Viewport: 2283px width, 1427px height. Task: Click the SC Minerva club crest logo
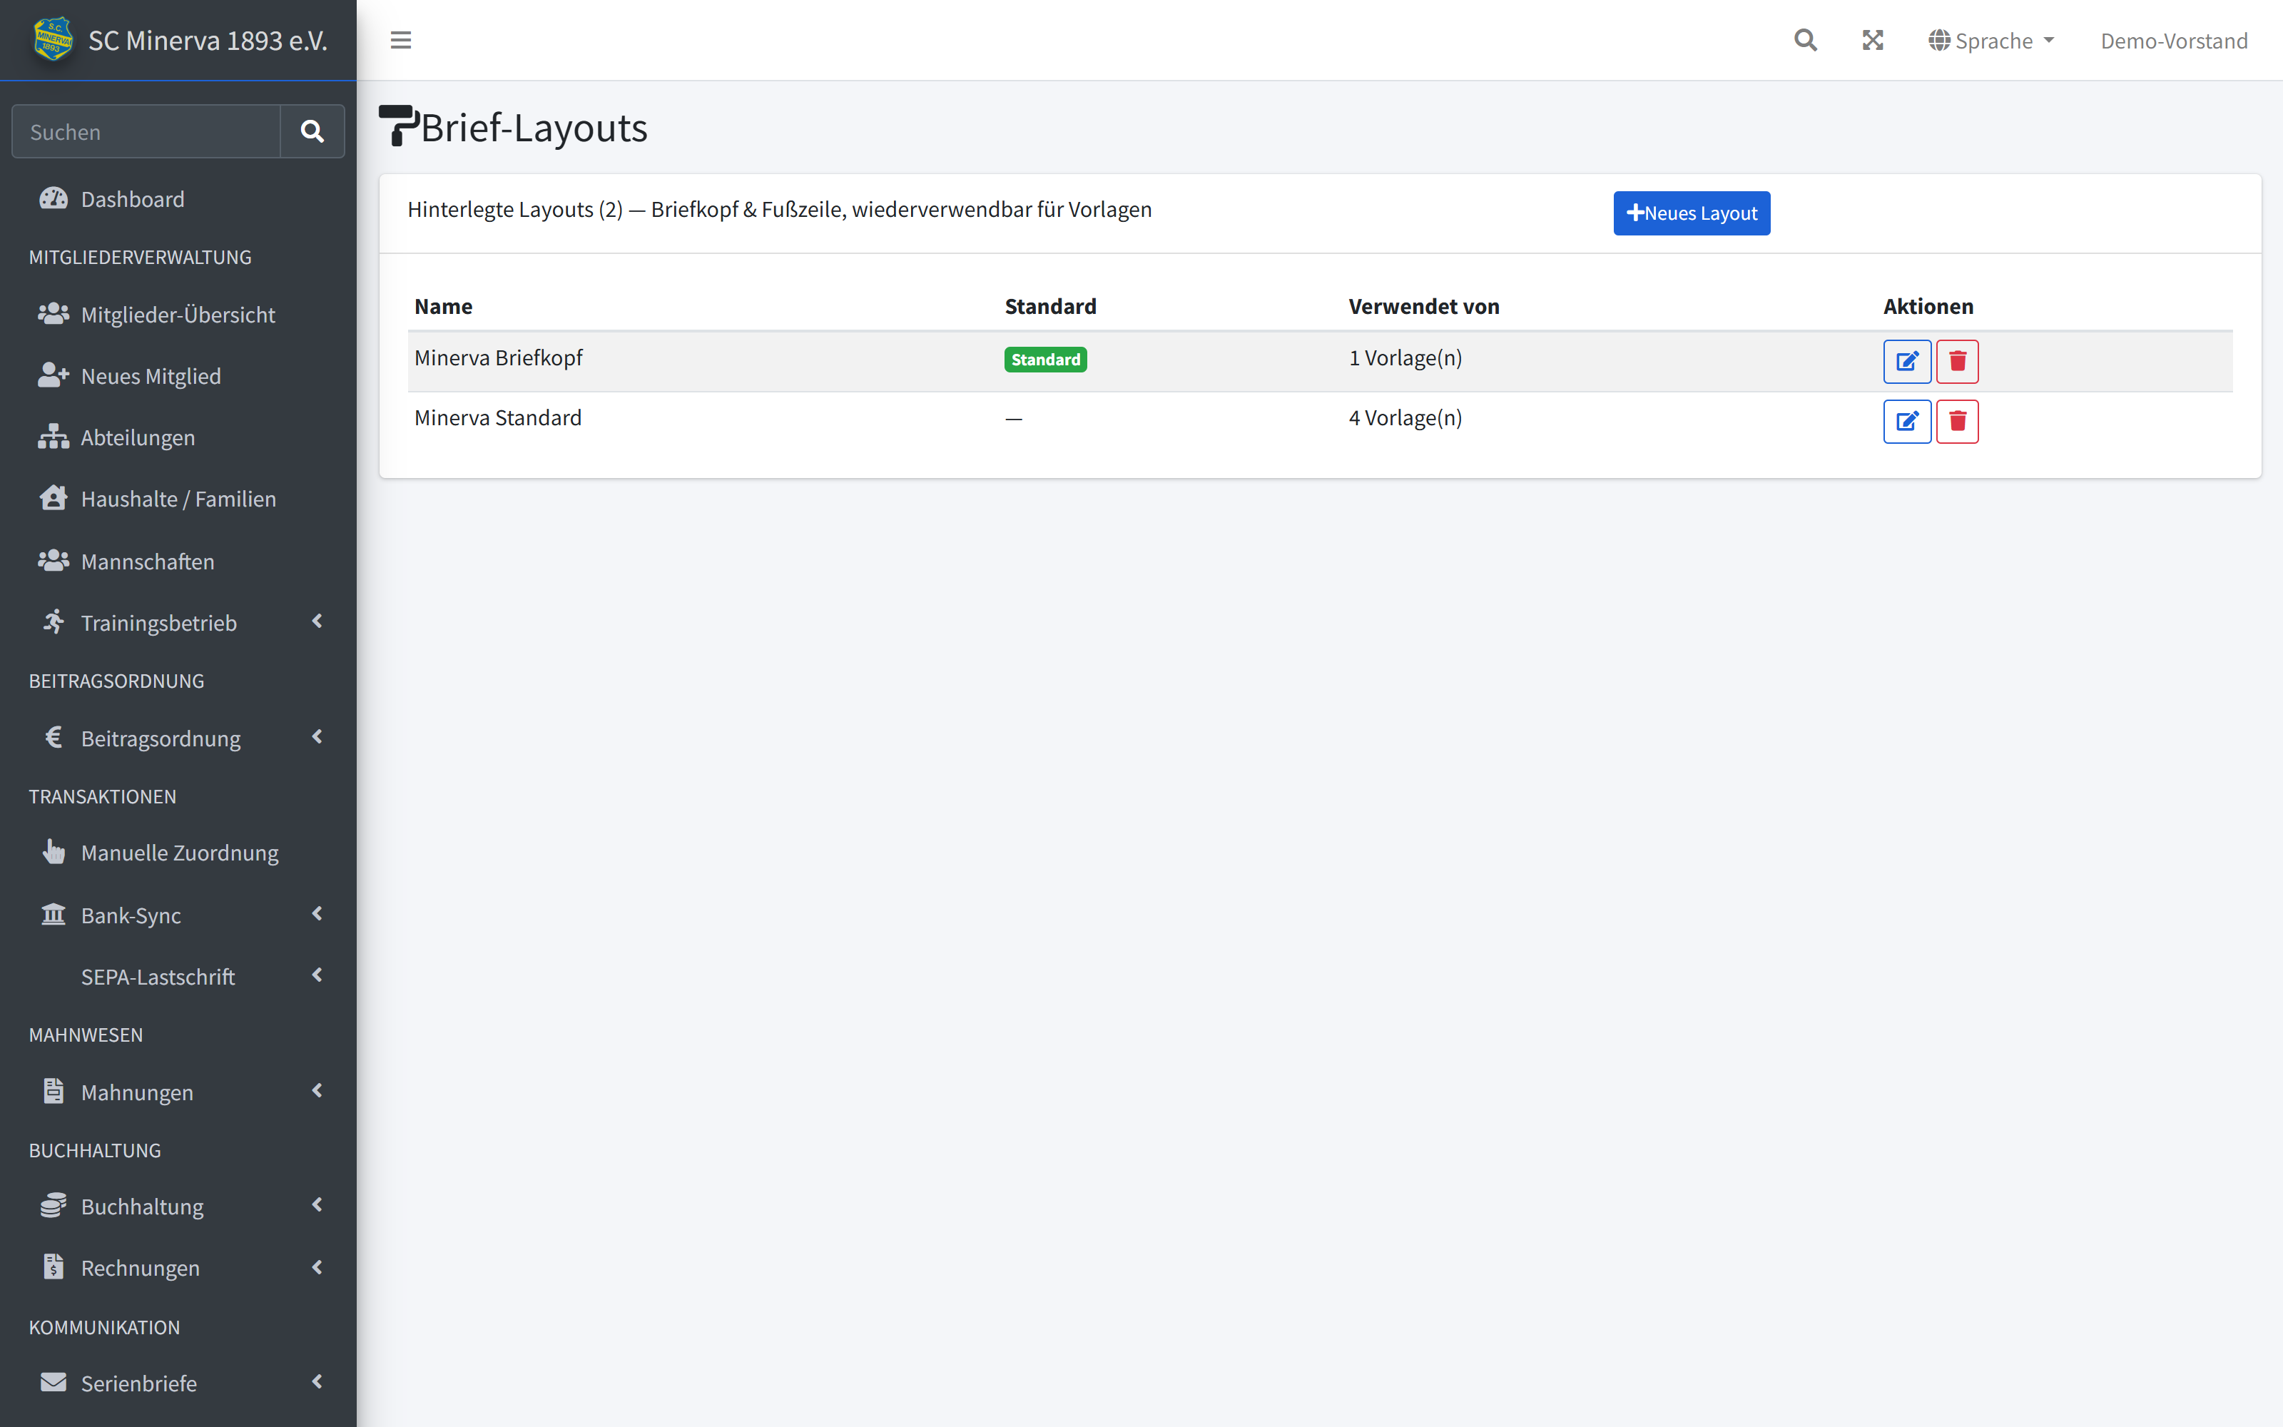tap(53, 40)
